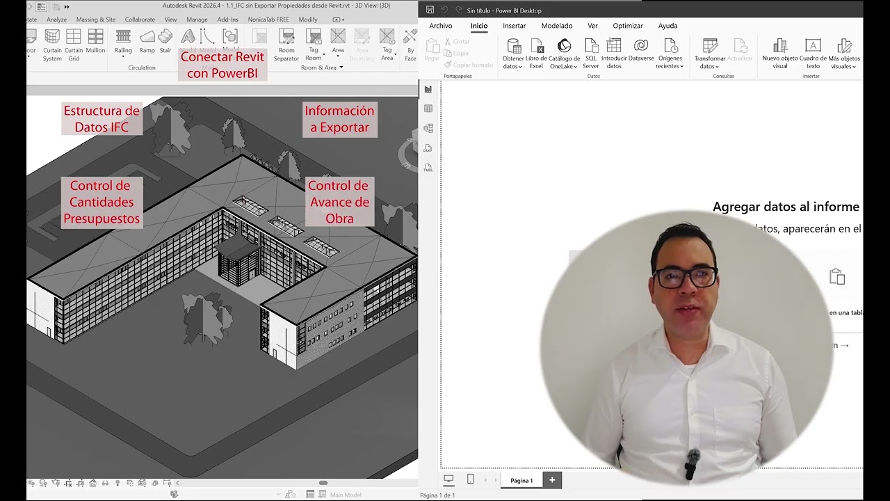890x501 pixels.
Task: Select the Mullion tool in Revit
Action: 95,42
